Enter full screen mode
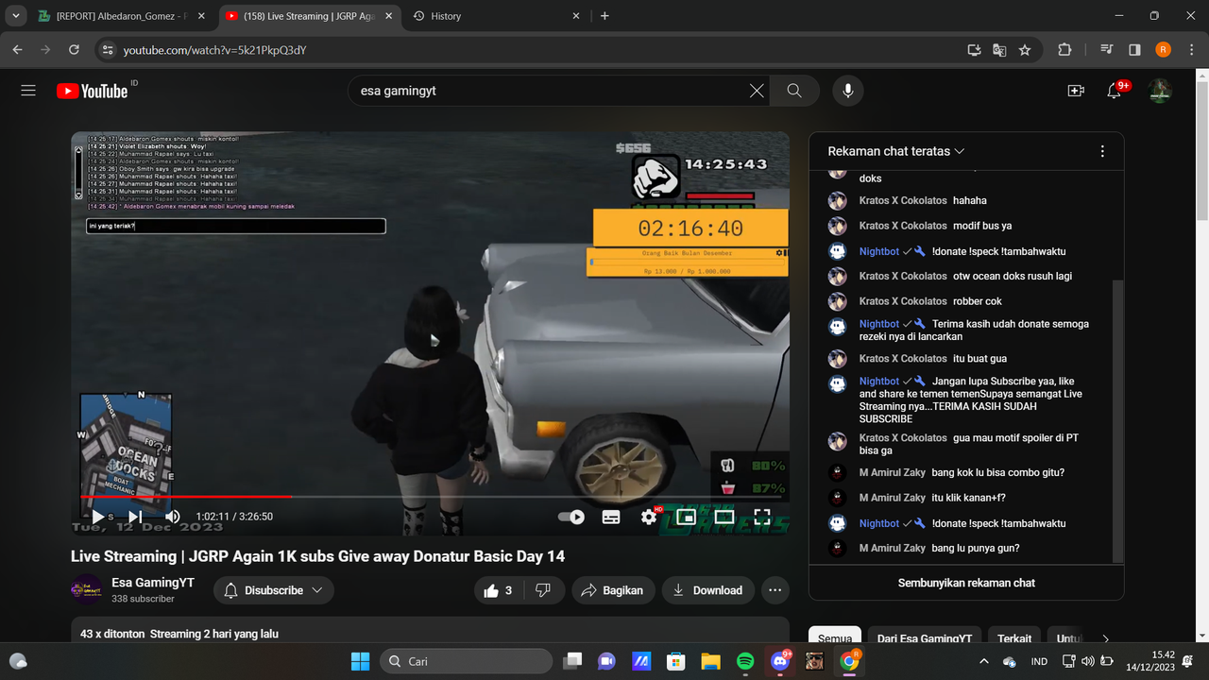Screen dimensions: 1209x680 click(x=762, y=517)
